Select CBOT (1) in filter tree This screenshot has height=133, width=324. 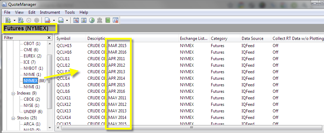[x=32, y=44]
